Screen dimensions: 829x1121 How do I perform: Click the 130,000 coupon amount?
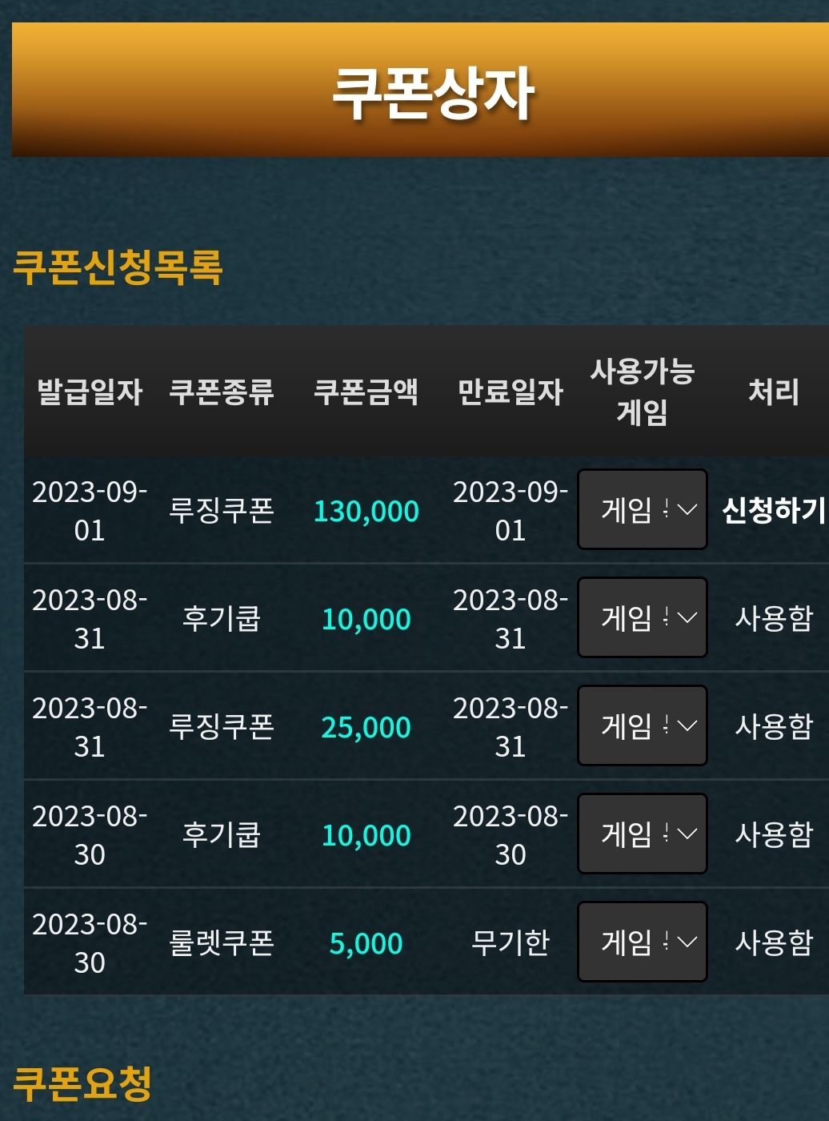coord(366,511)
